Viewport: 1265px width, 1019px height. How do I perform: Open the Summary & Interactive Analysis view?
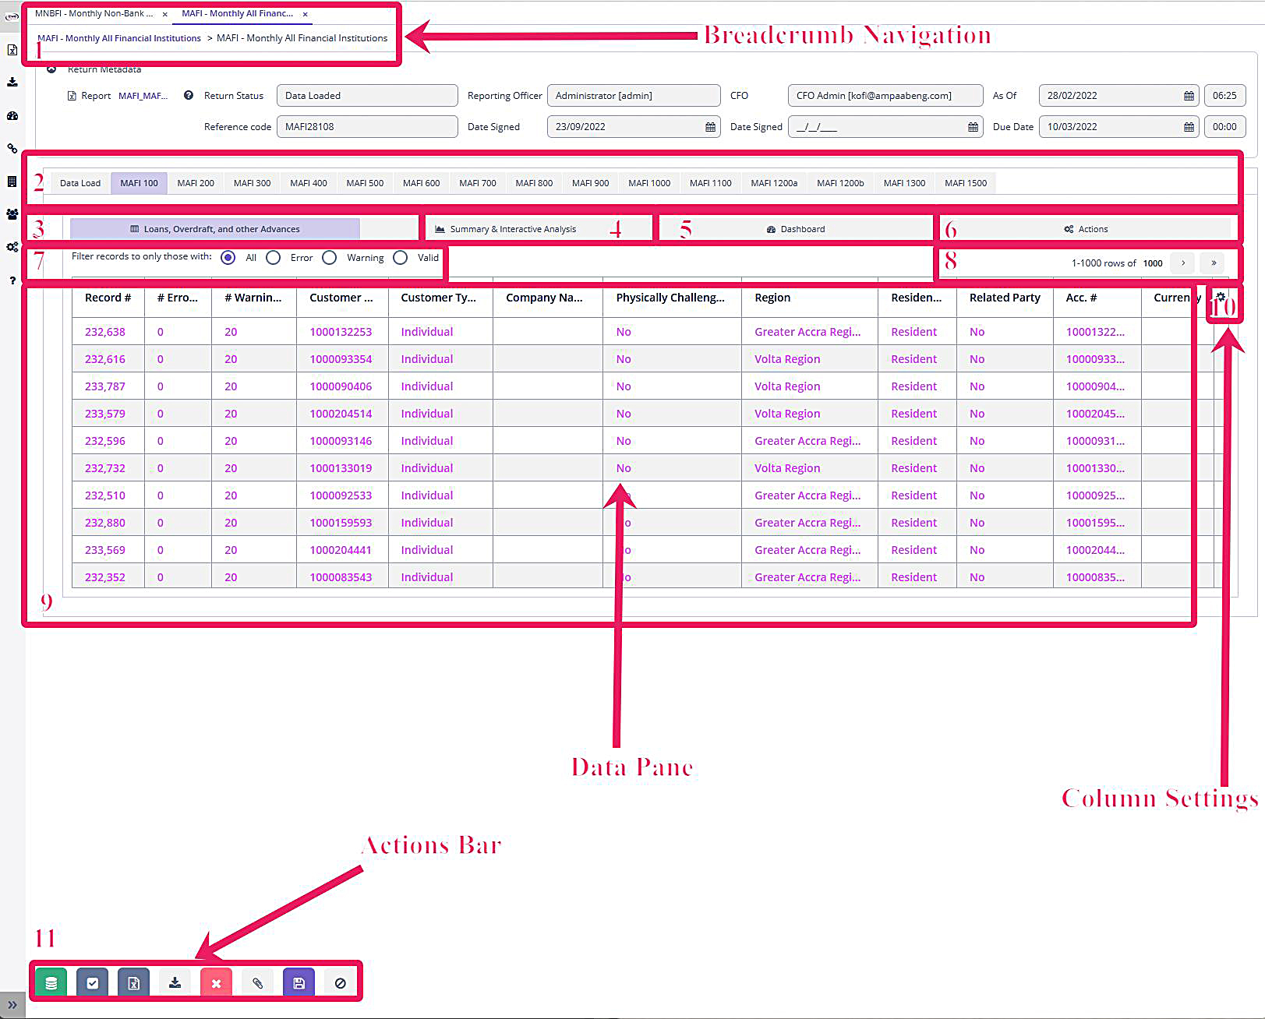coord(512,228)
